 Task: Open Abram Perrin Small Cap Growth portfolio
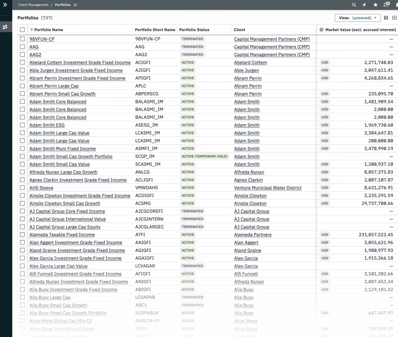(x=62, y=94)
